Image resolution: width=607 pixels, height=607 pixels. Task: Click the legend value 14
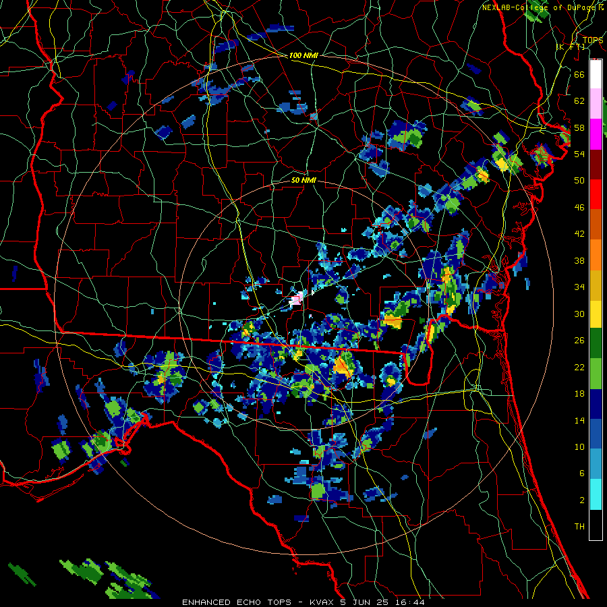pyautogui.click(x=579, y=420)
